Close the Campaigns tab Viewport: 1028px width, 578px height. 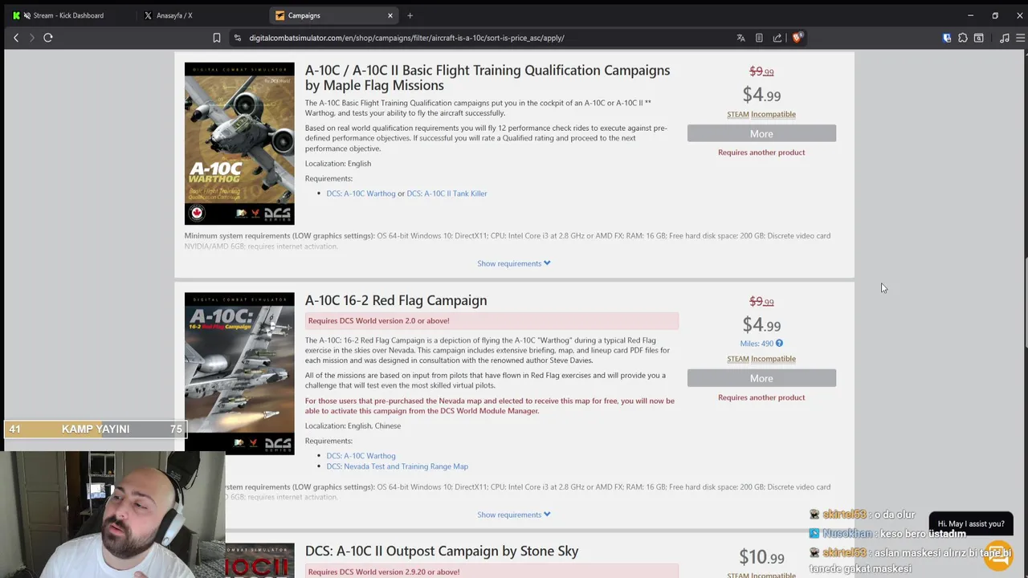390,15
